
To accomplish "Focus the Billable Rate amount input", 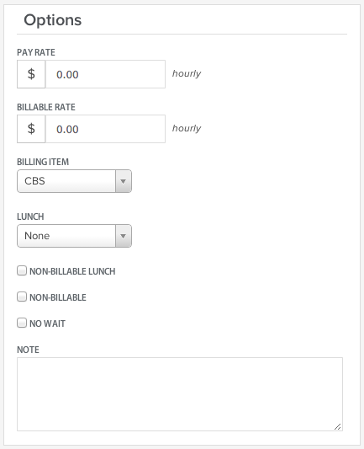I will click(x=105, y=129).
